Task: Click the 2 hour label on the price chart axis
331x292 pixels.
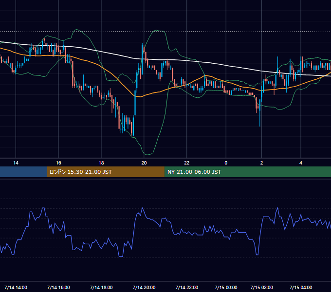Action: coord(261,163)
